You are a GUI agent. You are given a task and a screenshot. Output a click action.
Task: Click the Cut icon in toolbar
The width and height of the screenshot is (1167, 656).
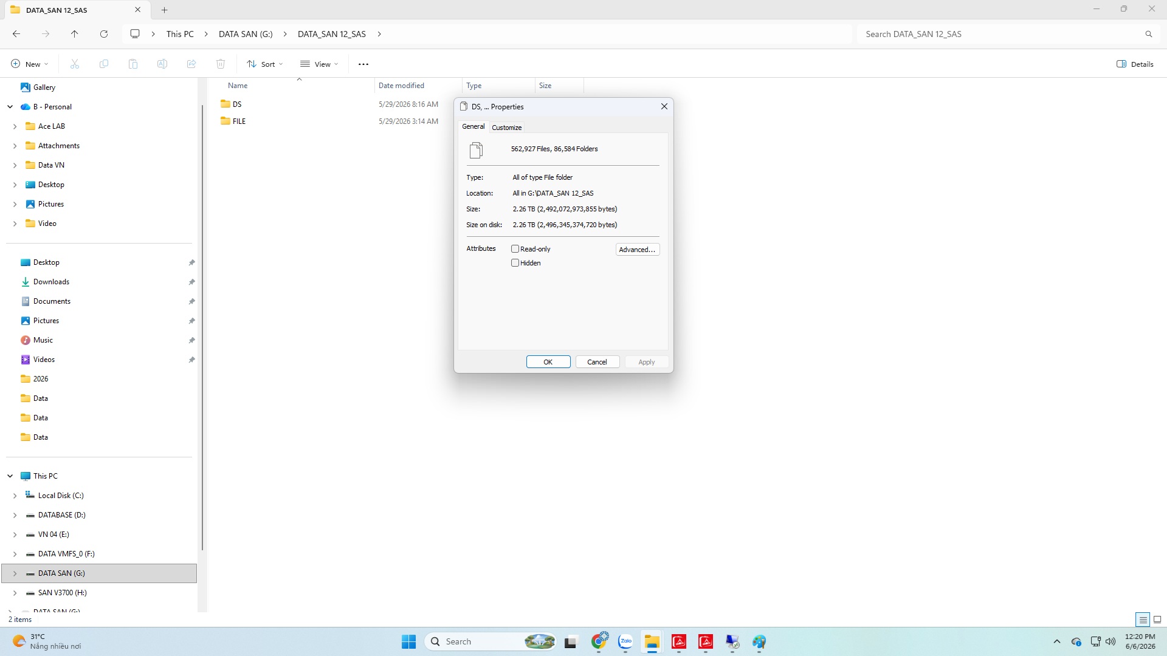coord(75,64)
